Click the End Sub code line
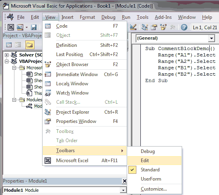The image size is (219, 195). [x=156, y=80]
